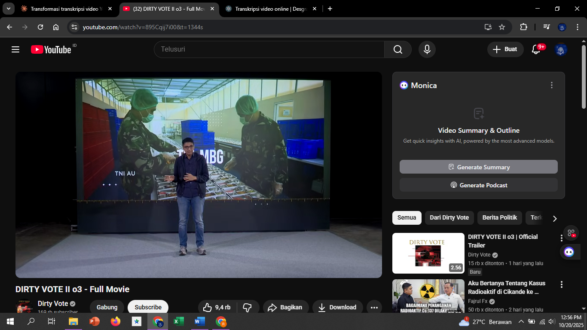Screen dimensions: 587x330
Task: Open Firefox from the taskbar
Action: (x=115, y=321)
